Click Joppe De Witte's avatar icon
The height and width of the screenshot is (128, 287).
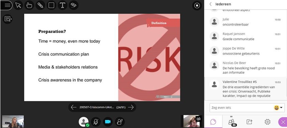[x=214, y=51]
